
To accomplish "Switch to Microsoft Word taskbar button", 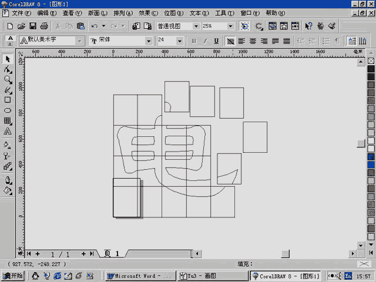I will [x=140, y=276].
